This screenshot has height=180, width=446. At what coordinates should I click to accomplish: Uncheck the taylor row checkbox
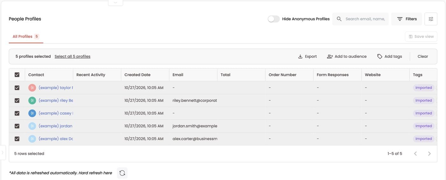tap(17, 88)
